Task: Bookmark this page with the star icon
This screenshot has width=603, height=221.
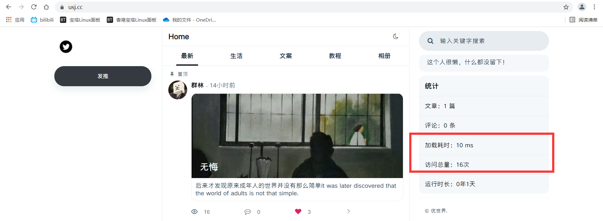Action: click(566, 7)
